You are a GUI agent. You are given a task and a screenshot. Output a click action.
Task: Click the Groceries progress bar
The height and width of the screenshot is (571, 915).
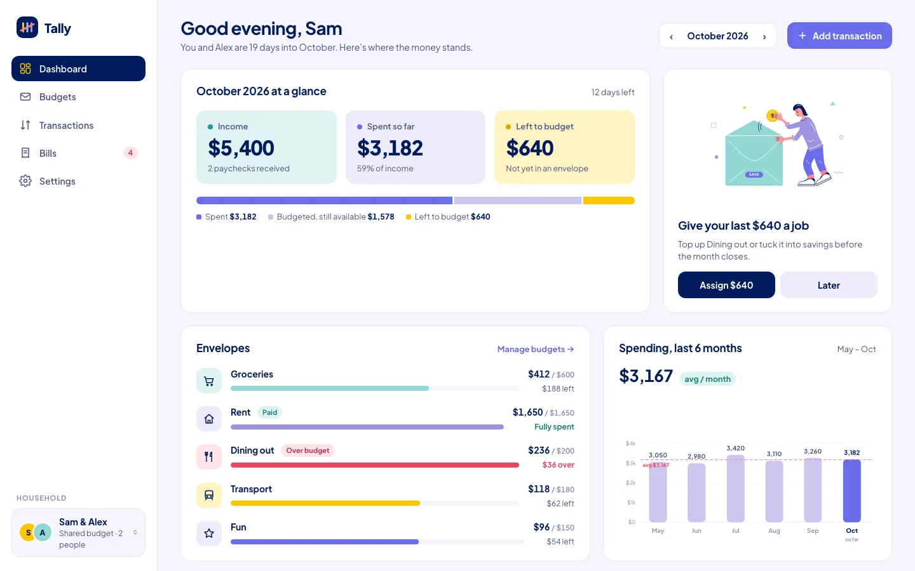375,388
